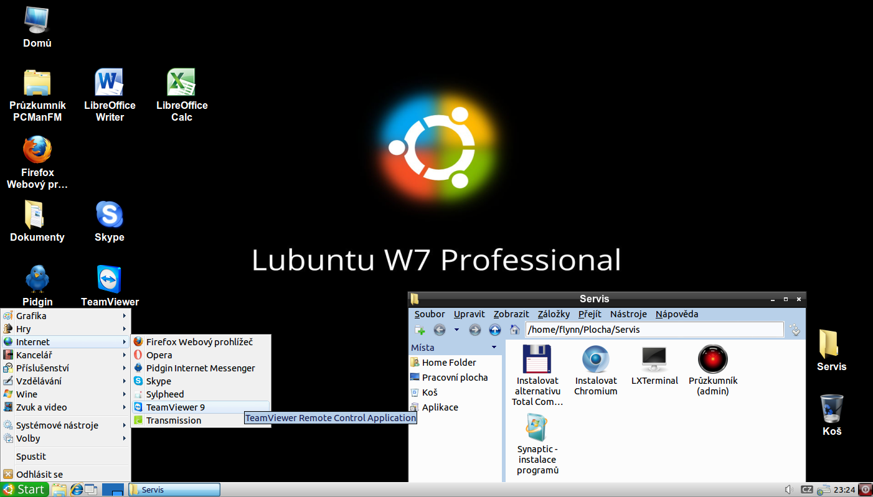Viewport: 873px width, 497px height.
Task: Open the Koš trash desktop icon
Action: click(x=832, y=415)
